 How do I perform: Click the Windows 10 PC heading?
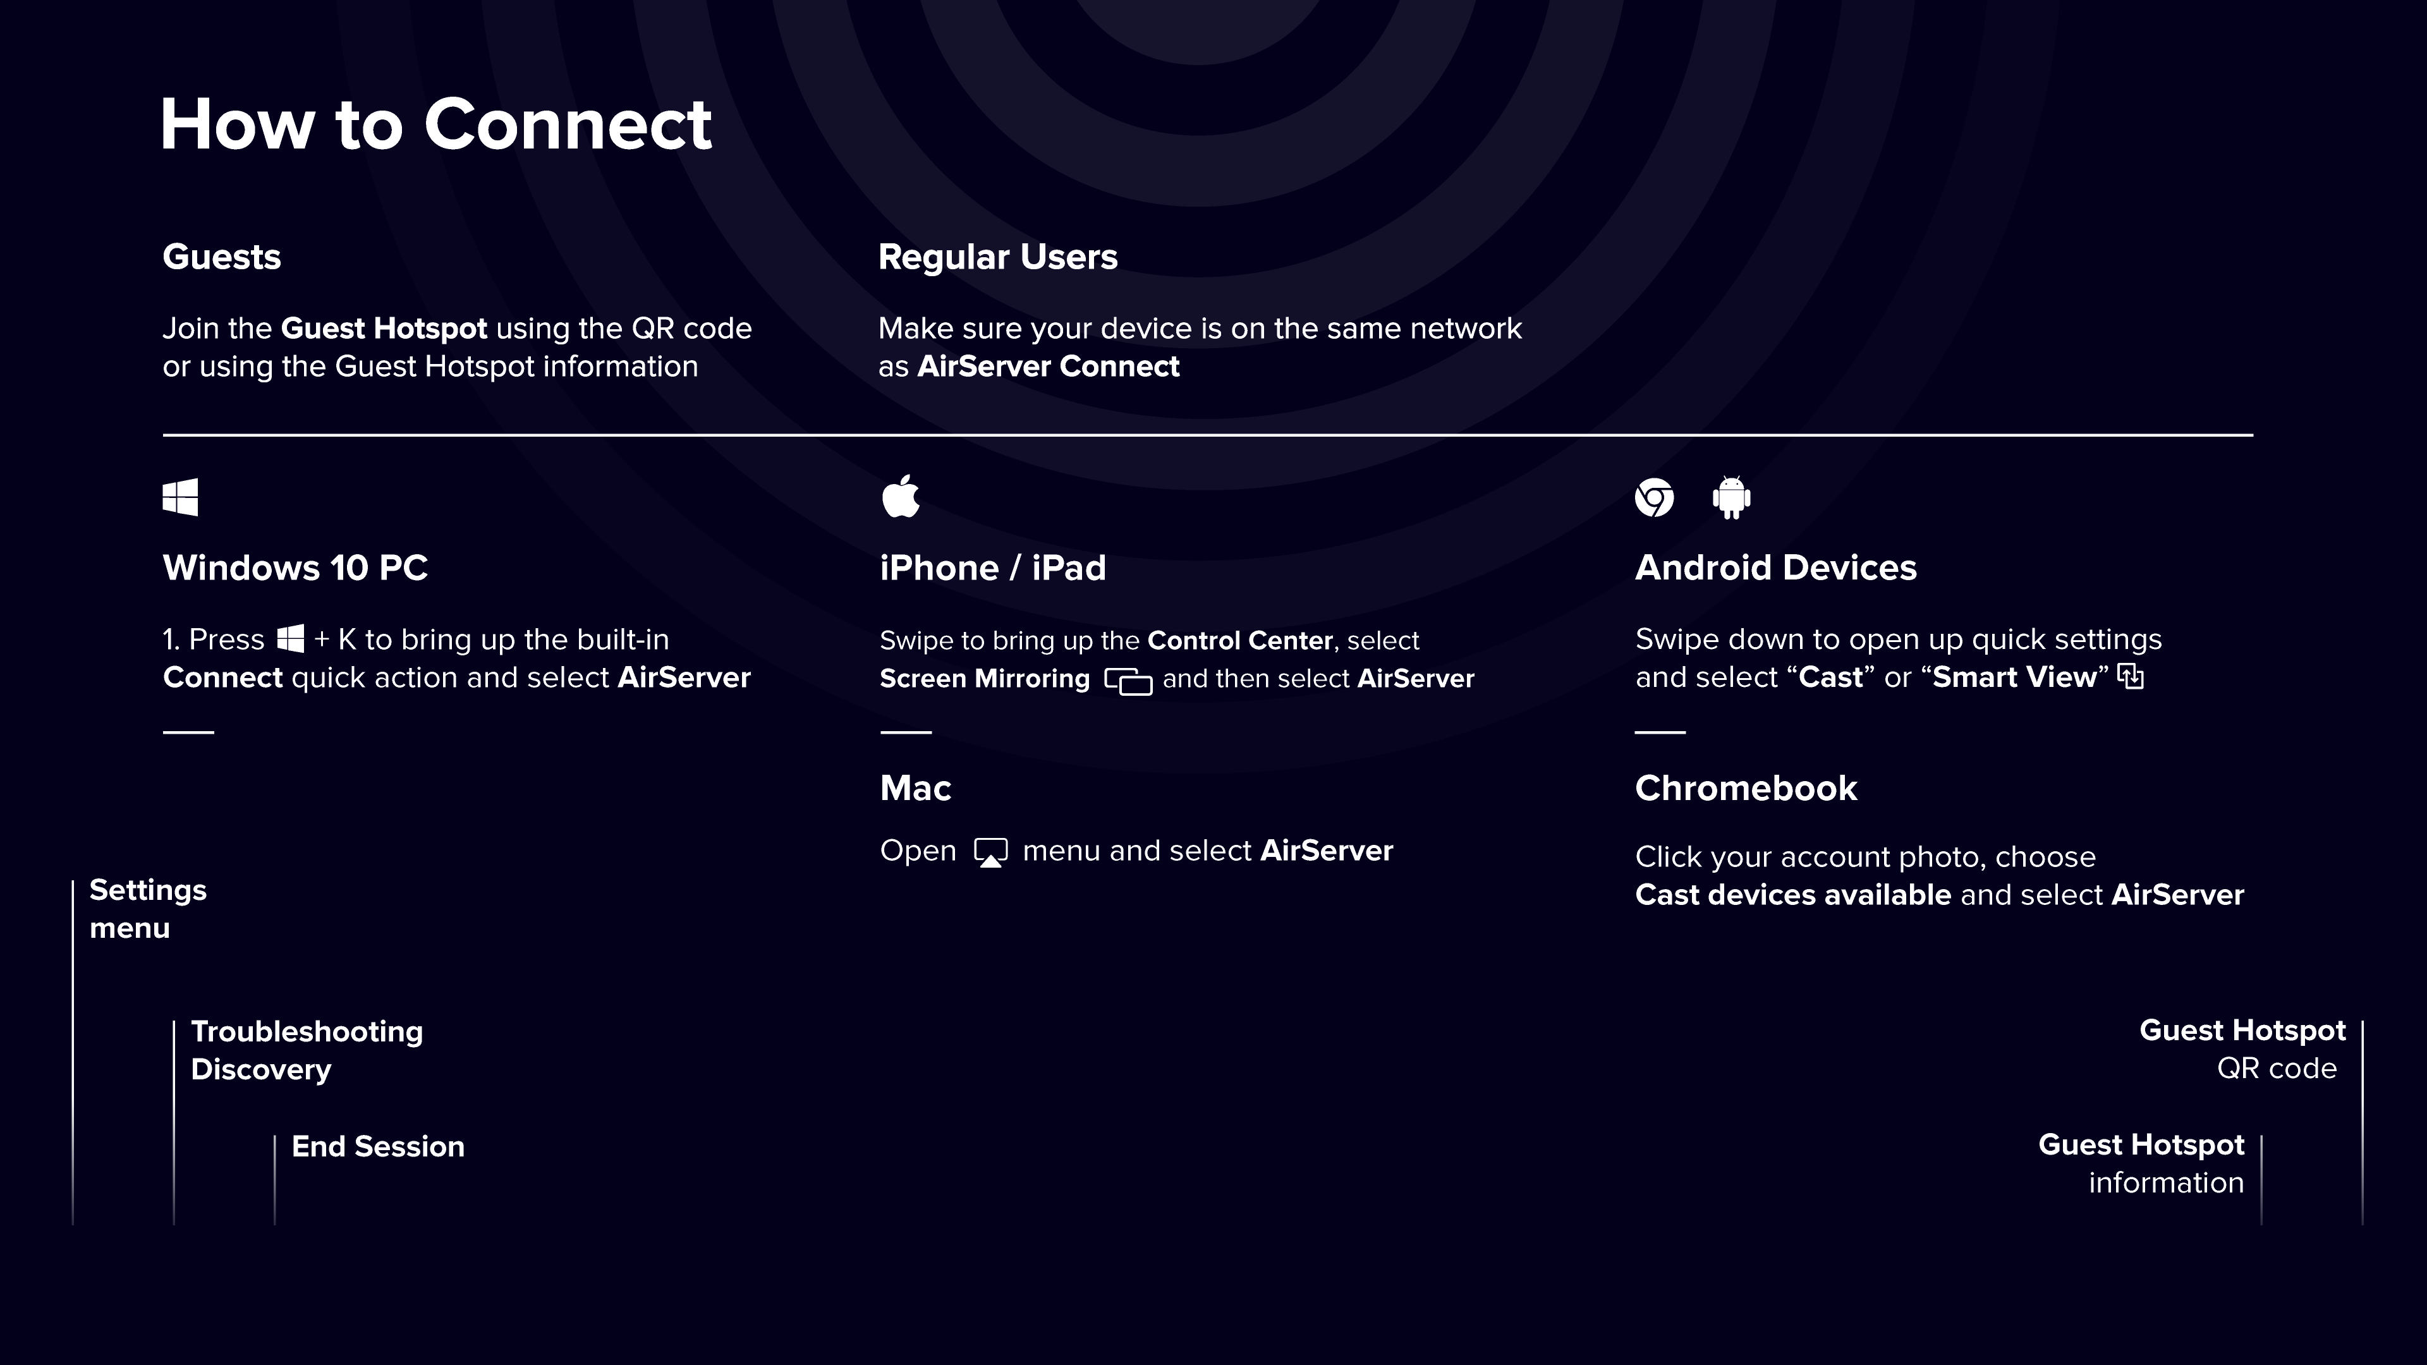[x=295, y=568]
